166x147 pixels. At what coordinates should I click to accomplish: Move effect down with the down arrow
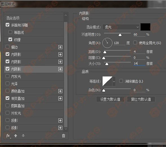(x=23, y=135)
